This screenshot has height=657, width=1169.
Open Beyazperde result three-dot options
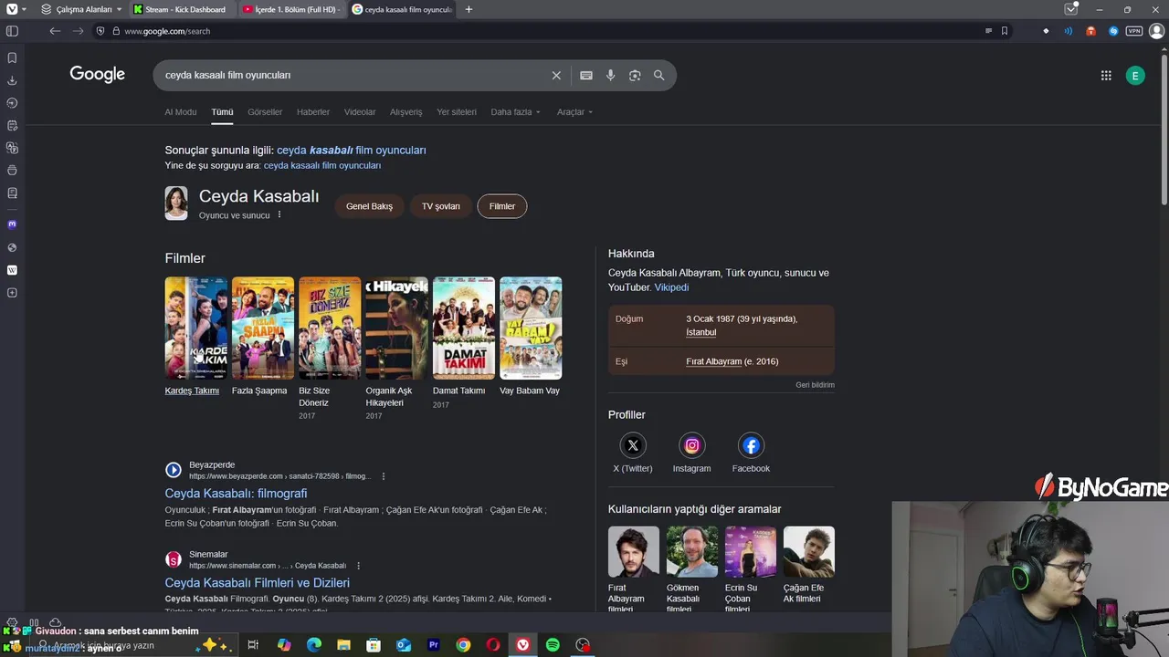384,476
